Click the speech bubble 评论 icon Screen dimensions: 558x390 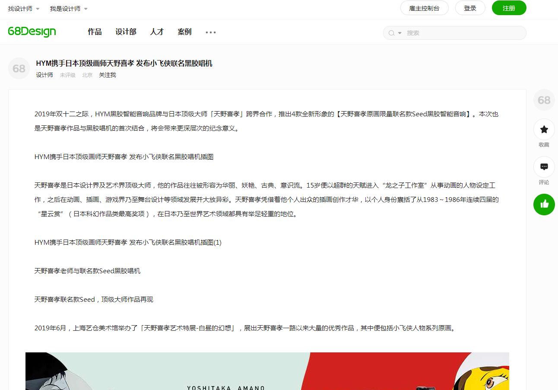[x=544, y=167]
